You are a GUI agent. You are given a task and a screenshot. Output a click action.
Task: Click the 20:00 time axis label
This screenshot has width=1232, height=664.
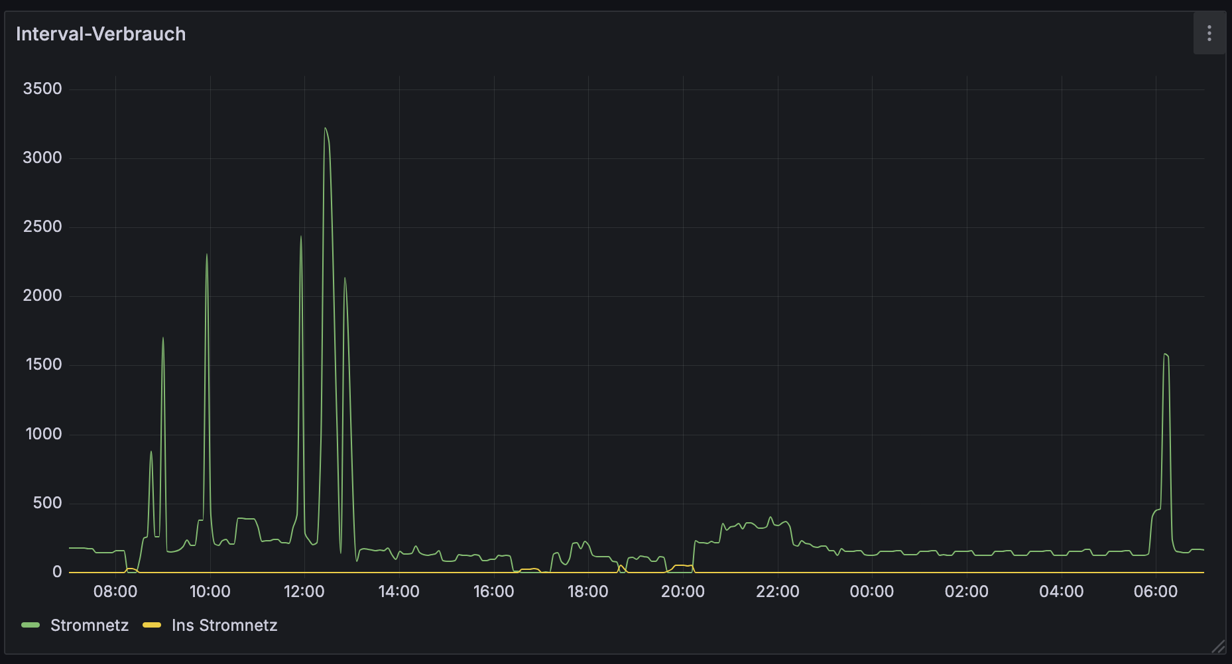click(x=683, y=591)
